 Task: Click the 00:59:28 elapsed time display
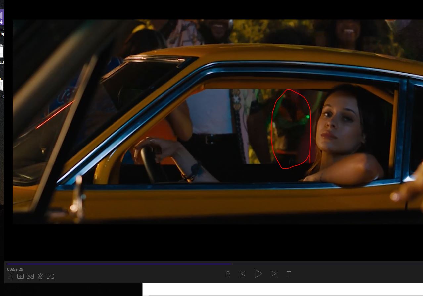click(15, 269)
